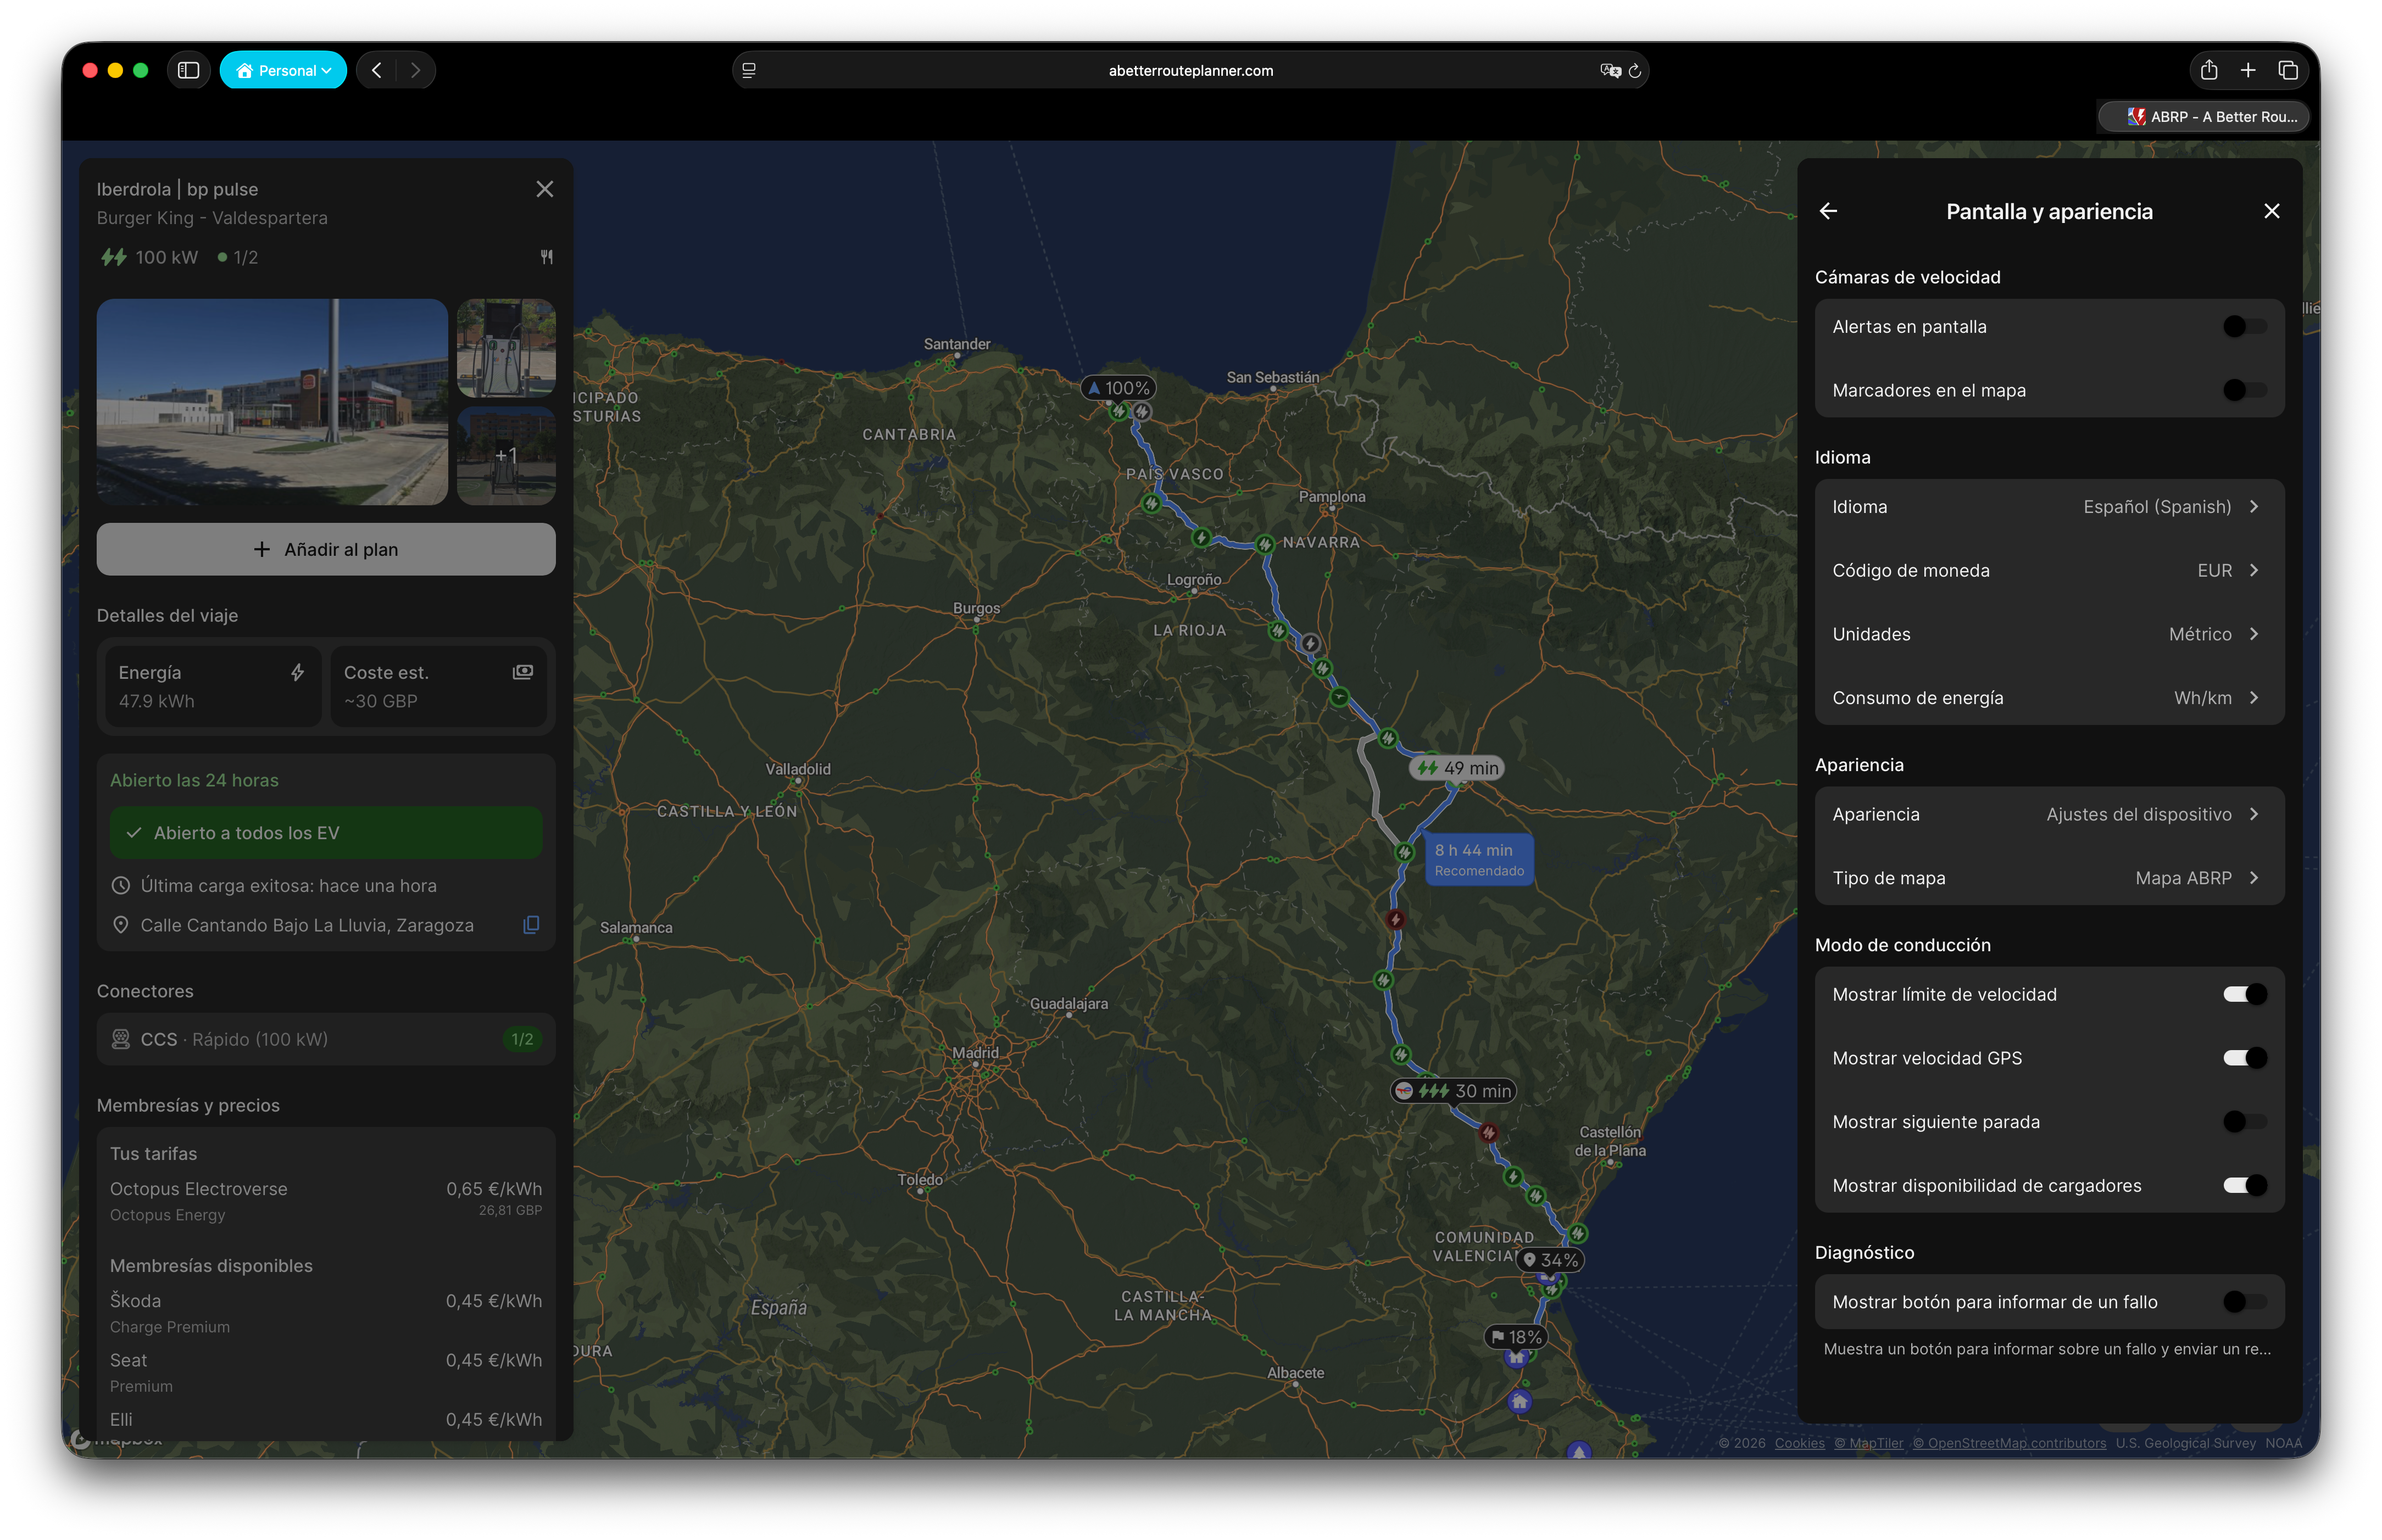Viewport: 2382px width, 1540px height.
Task: Click the red charger marker below the route label
Action: 1395,919
